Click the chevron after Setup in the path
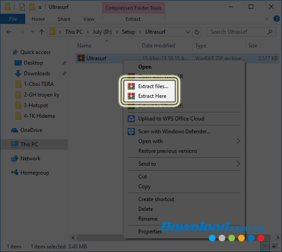The image size is (282, 252). [140, 32]
